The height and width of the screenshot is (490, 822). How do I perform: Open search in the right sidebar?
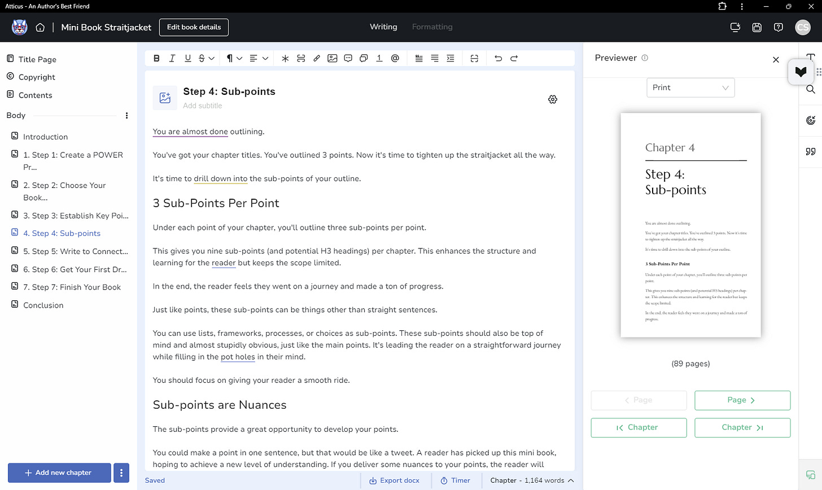pos(811,89)
